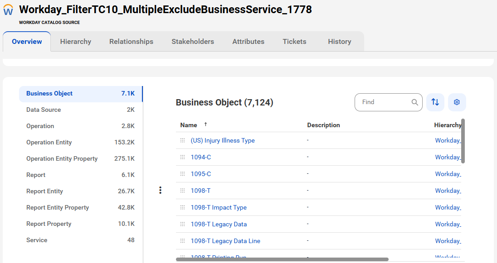Viewport: 497px width, 263px height.
Task: Click drag handle of 1098-T row
Action: 183,191
